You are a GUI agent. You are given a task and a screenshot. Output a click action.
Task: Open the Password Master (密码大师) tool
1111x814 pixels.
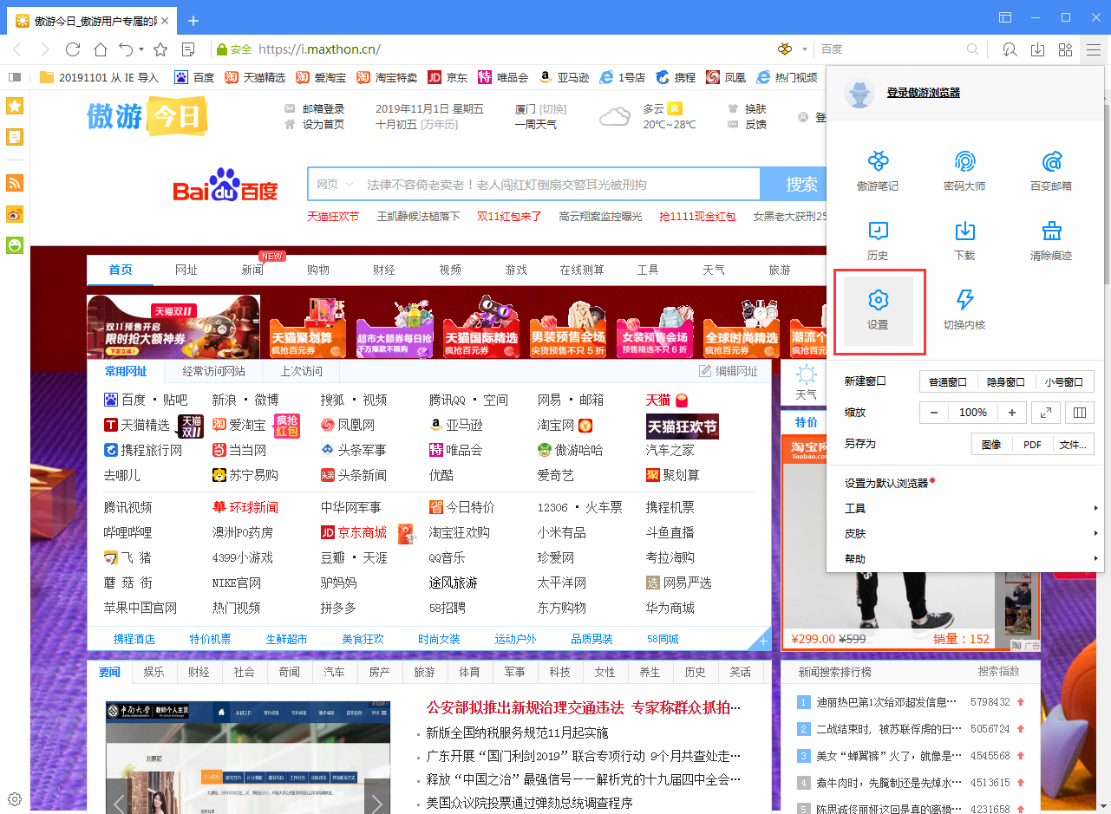(x=964, y=169)
